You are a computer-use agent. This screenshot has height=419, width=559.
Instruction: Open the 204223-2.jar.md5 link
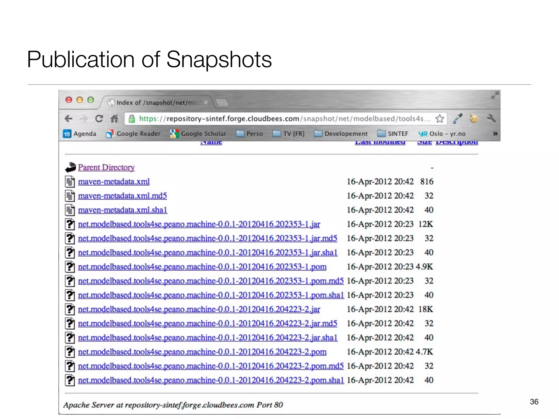coord(208,324)
